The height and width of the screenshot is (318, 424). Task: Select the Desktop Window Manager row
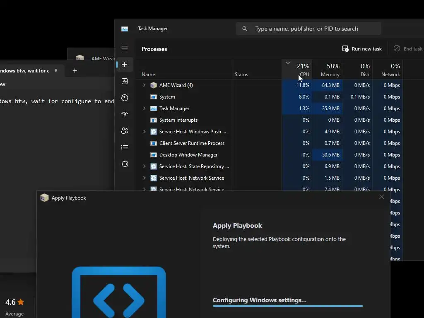click(x=269, y=155)
